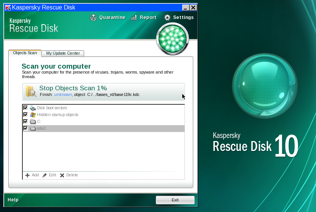Click the Settings gear icon
The height and width of the screenshot is (212, 316).
pos(167,17)
